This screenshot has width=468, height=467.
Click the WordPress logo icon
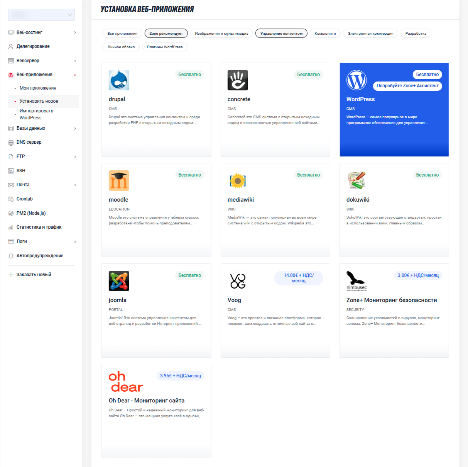click(356, 80)
